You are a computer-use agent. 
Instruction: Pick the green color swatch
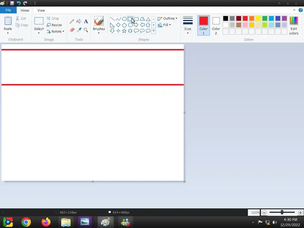tap(265, 18)
